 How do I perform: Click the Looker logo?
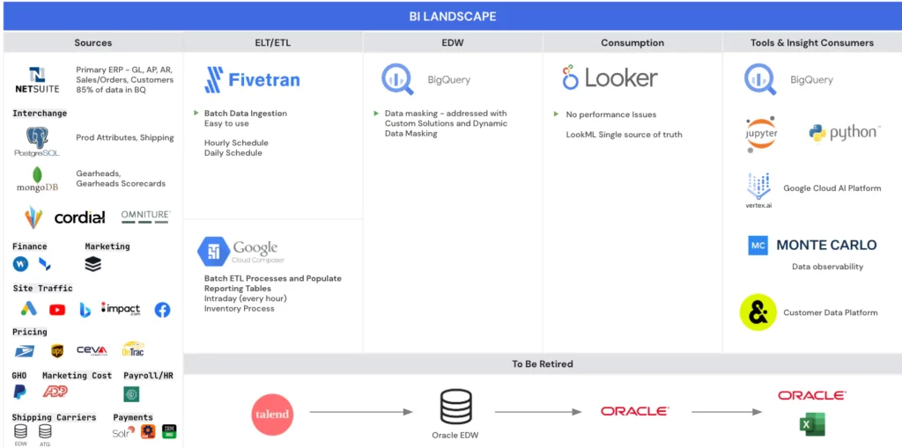click(x=610, y=78)
